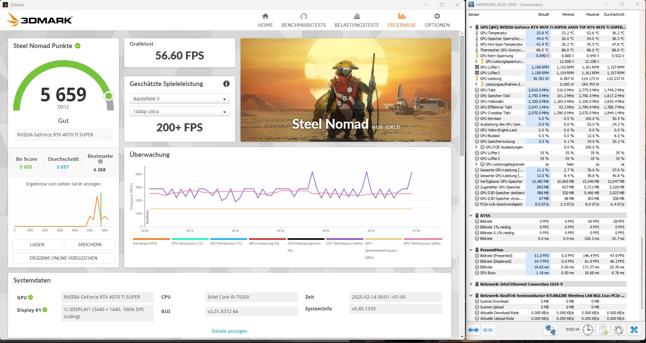Click the SPEICHERN button
This screenshot has height=343, width=646.
point(90,245)
